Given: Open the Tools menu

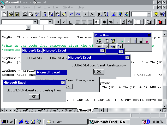Looking at the screenshot, I should (56, 7).
